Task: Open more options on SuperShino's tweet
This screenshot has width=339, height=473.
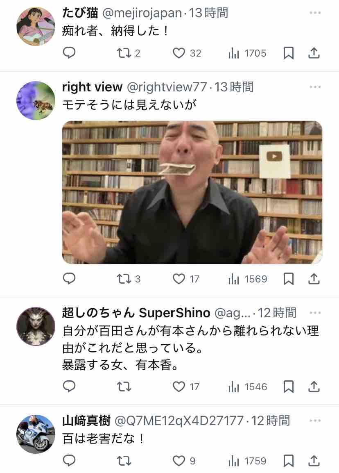Action: tap(315, 312)
